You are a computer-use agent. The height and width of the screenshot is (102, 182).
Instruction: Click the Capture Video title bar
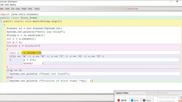148,93
